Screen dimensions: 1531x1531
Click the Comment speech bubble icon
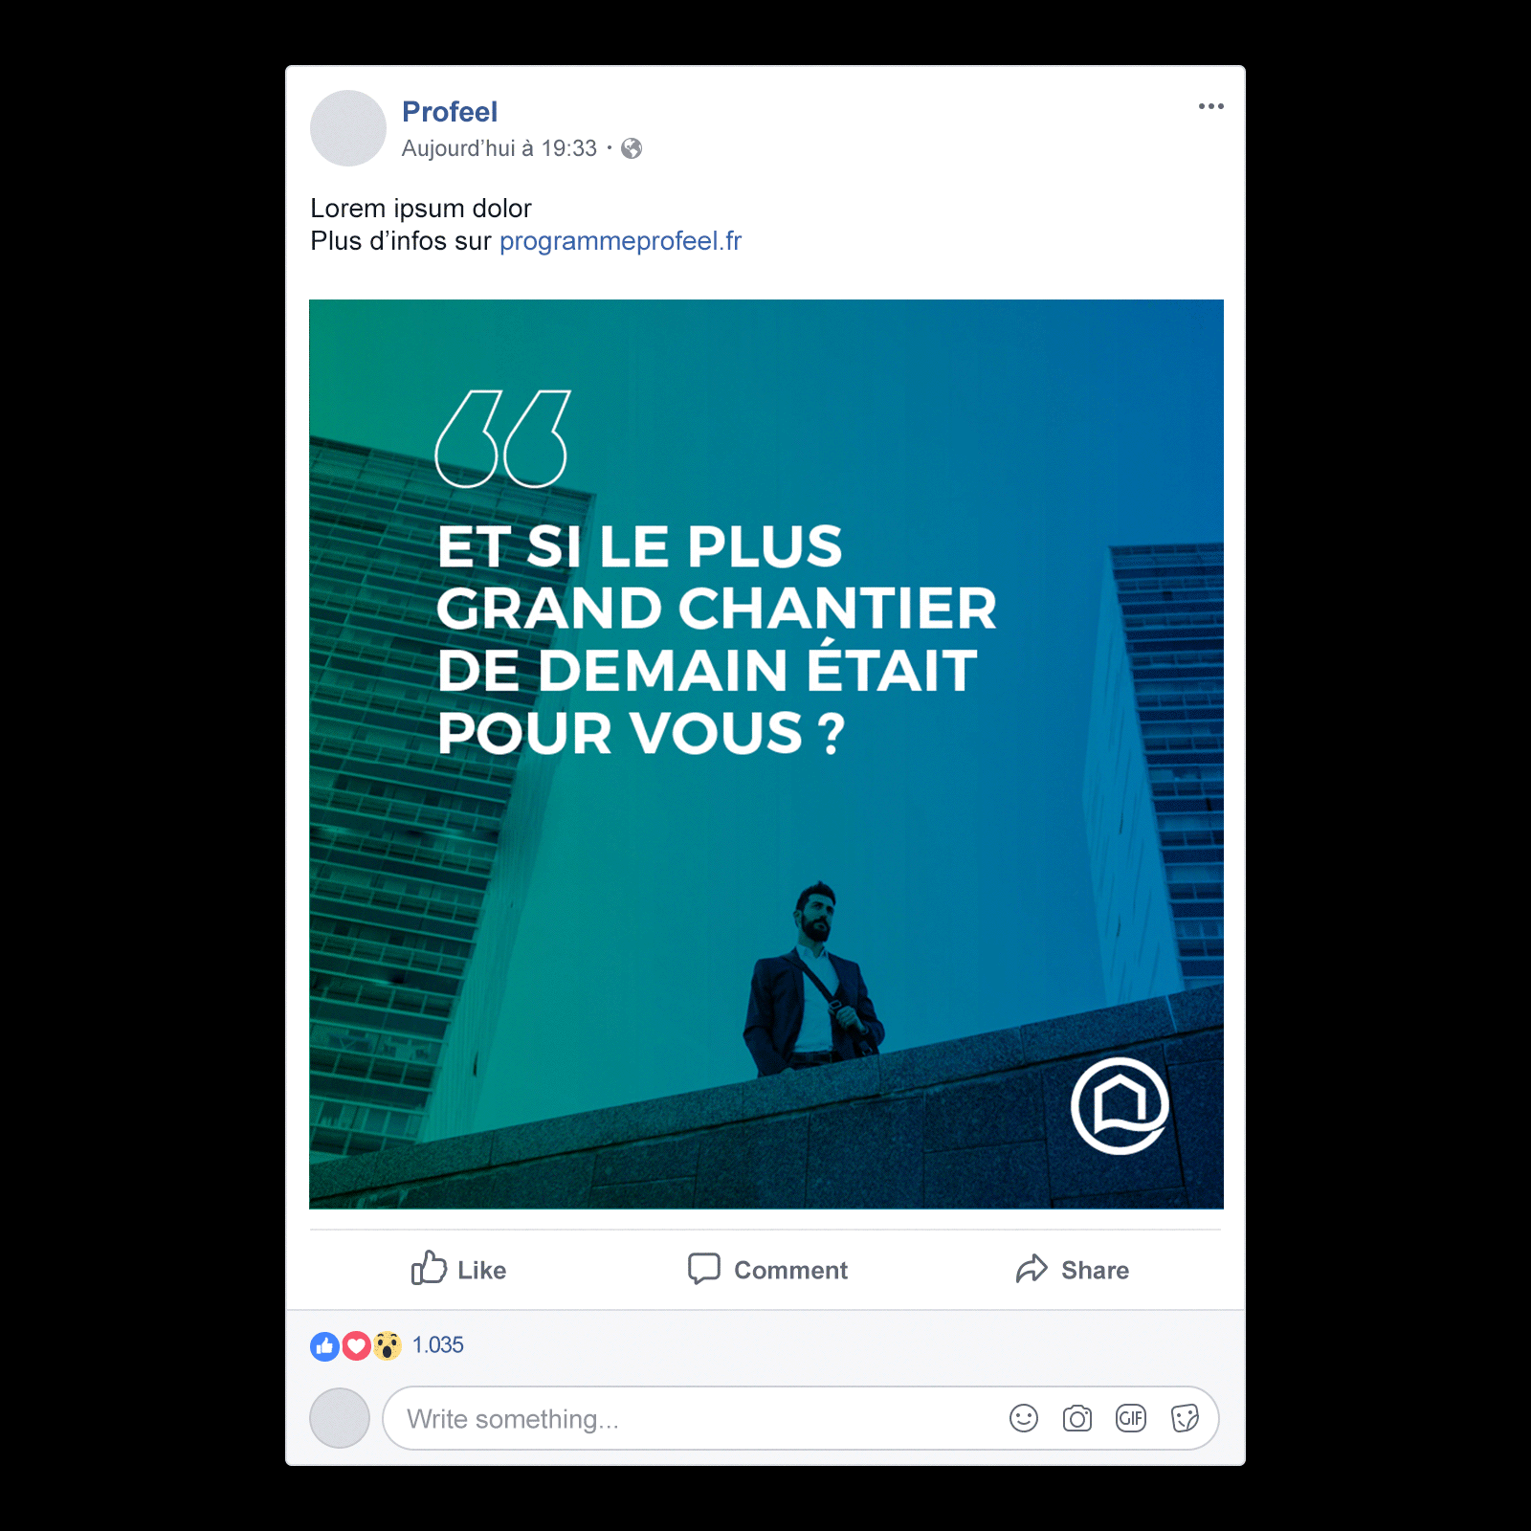coord(704,1269)
